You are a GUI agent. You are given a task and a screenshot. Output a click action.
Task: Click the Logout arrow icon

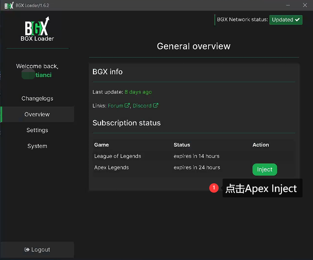27,250
